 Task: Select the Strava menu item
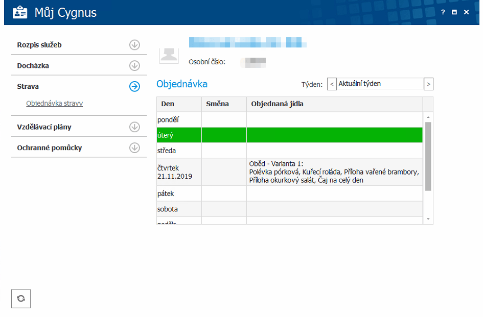[28, 87]
